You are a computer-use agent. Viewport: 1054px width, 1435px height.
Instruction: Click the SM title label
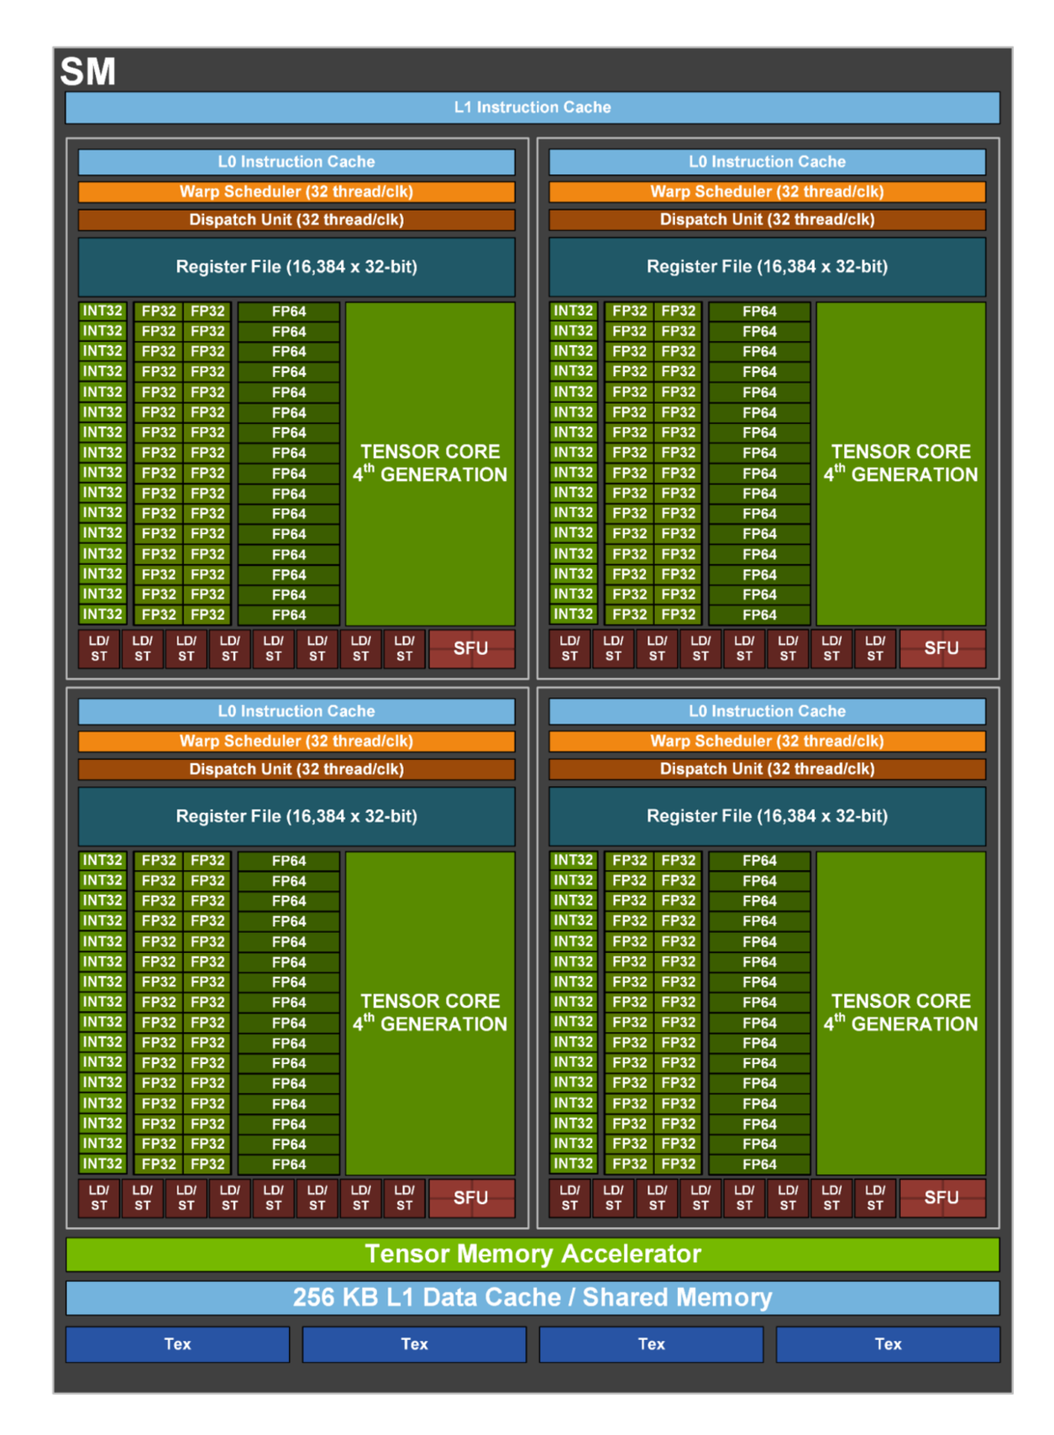pyautogui.click(x=88, y=71)
